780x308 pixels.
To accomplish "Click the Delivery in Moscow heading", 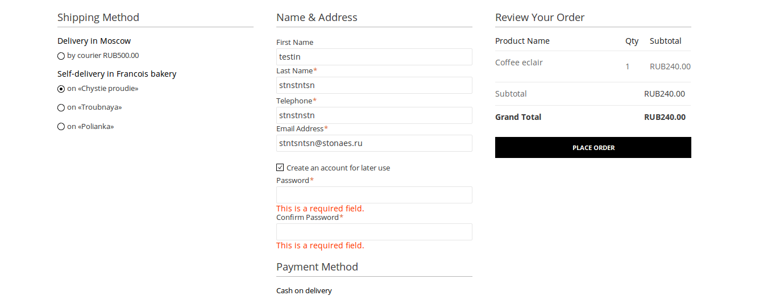I will click(94, 41).
